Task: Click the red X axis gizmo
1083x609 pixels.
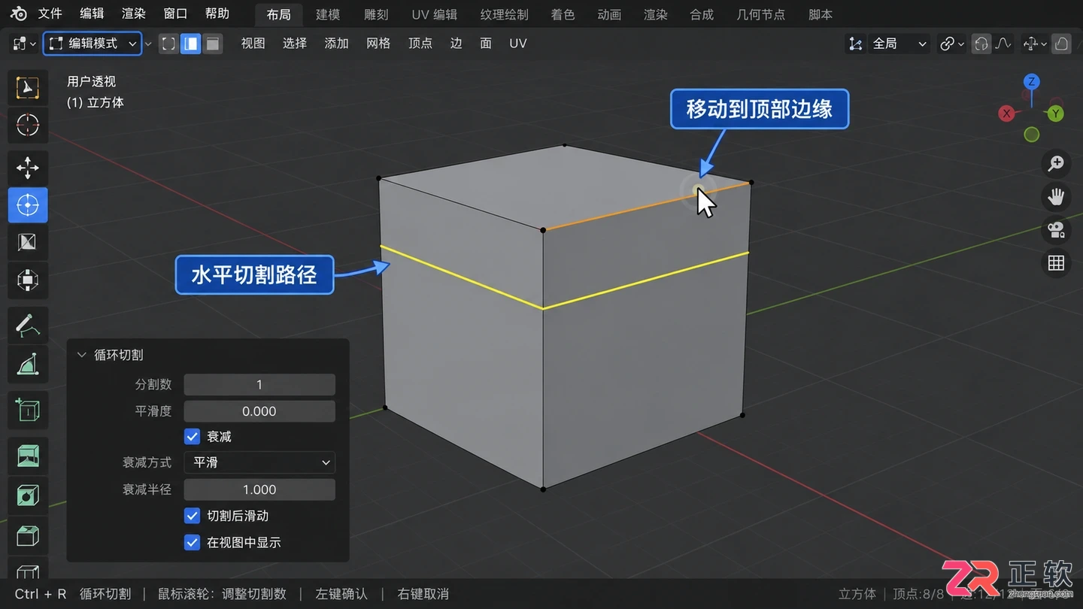Action: [x=1006, y=114]
